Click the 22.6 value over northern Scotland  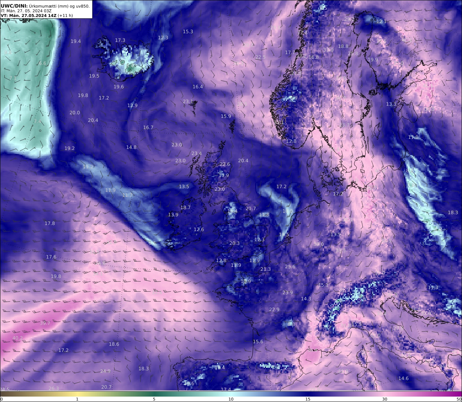pyautogui.click(x=225, y=164)
